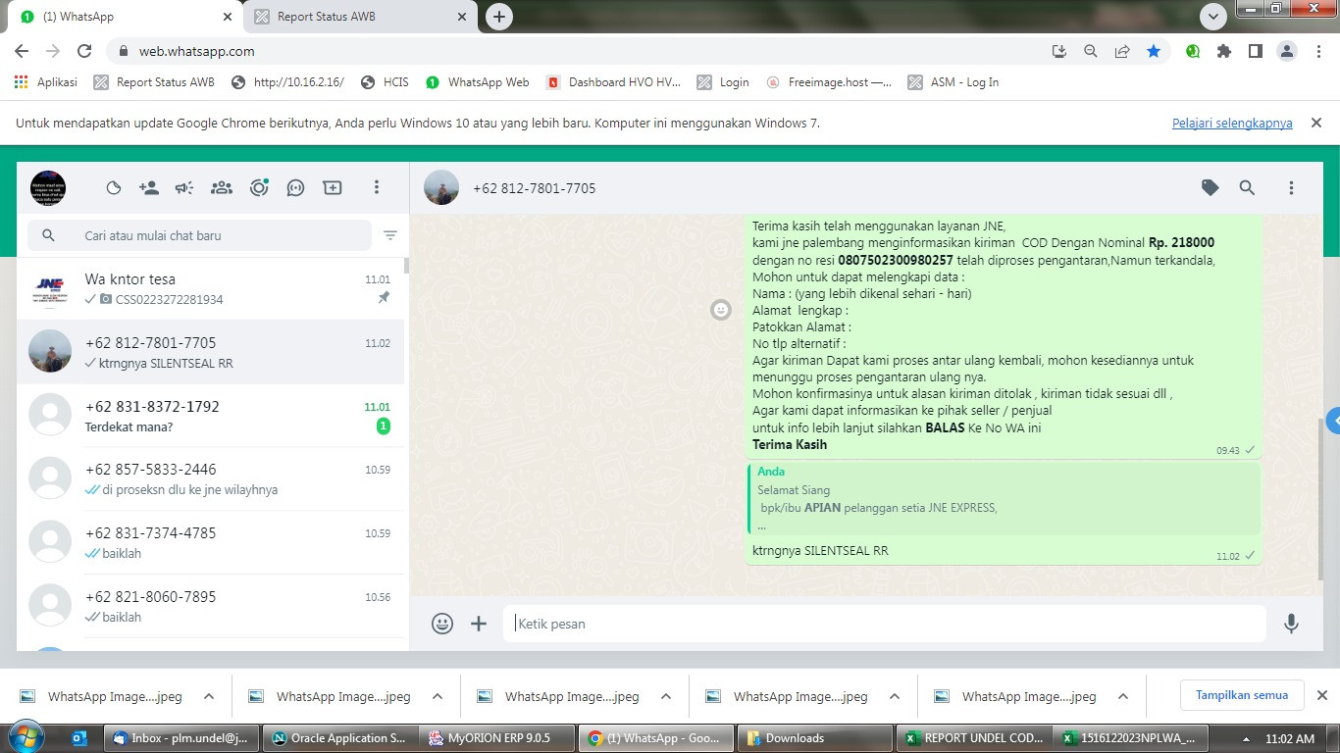Toggle the browser side panel
The image size is (1340, 753).
click(x=1256, y=51)
